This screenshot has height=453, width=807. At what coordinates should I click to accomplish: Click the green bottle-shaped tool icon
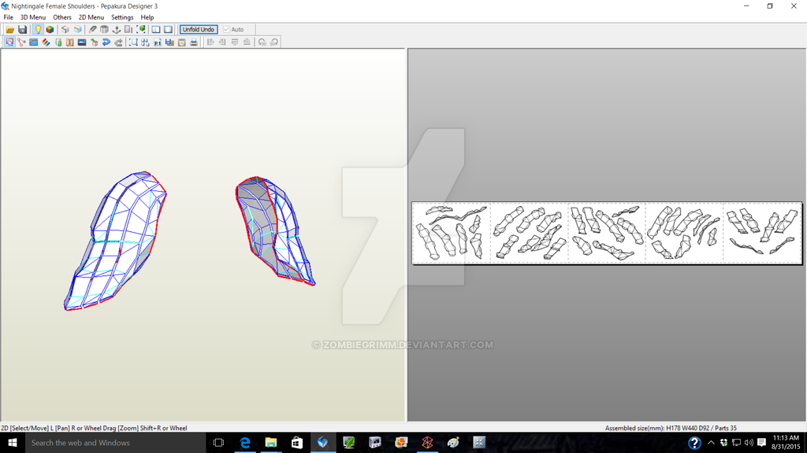tap(58, 42)
